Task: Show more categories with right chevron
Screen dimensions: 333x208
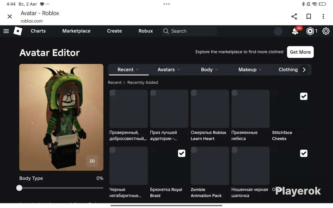Action: (x=304, y=70)
